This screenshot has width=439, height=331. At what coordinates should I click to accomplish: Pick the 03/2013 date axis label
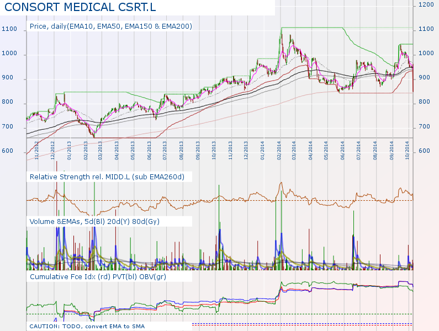[100, 150]
